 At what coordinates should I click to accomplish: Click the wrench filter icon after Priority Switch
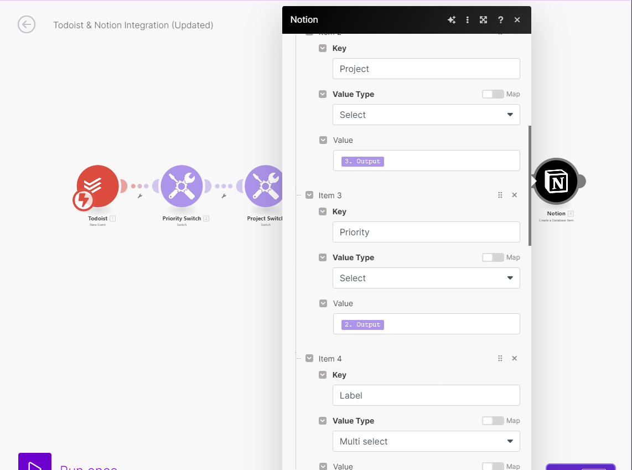click(224, 196)
